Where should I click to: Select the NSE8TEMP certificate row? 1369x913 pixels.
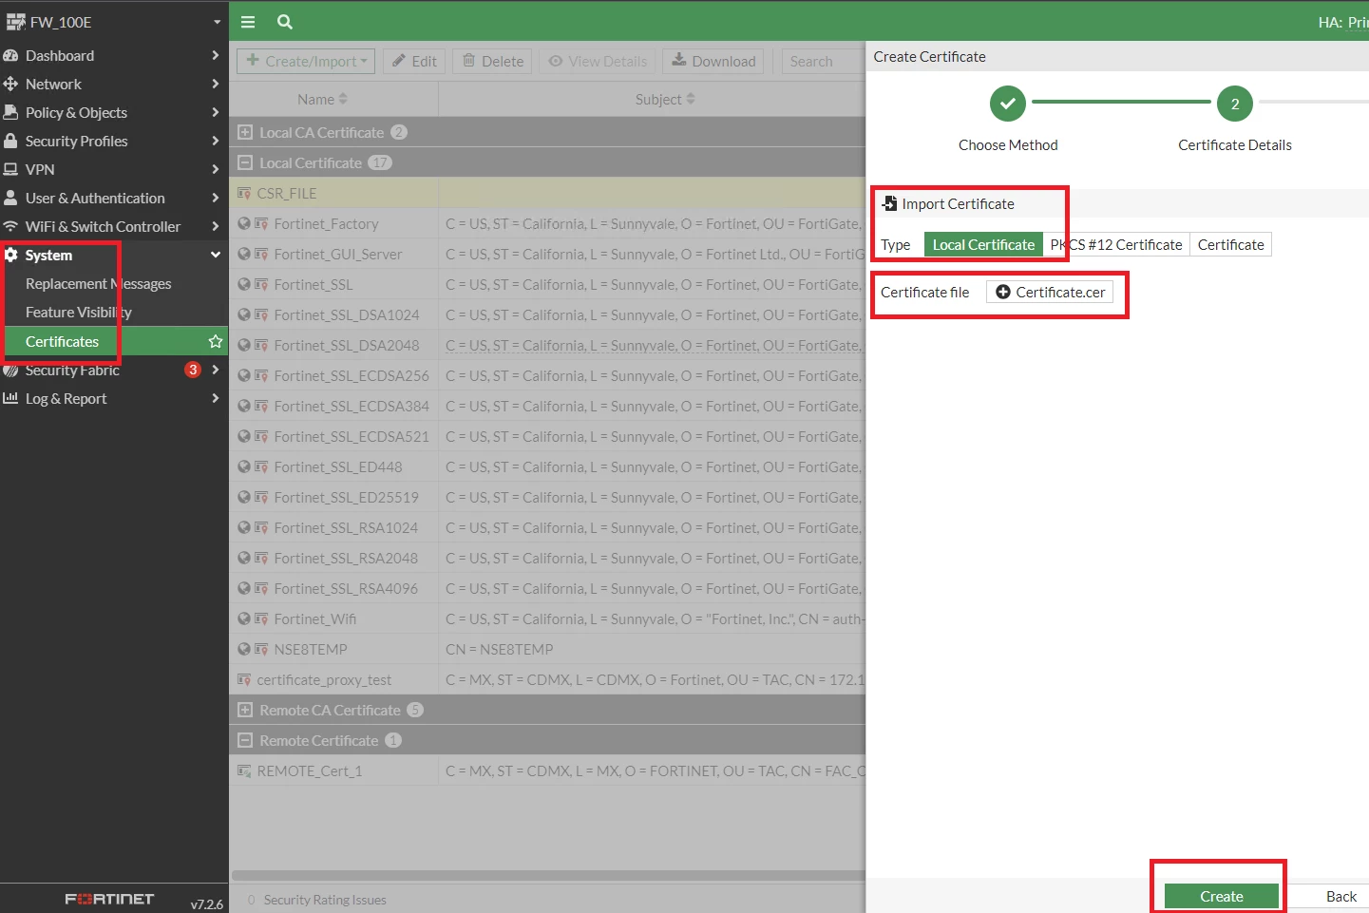point(547,649)
